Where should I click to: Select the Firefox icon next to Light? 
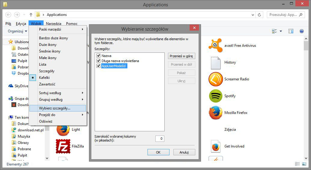pos(63,130)
